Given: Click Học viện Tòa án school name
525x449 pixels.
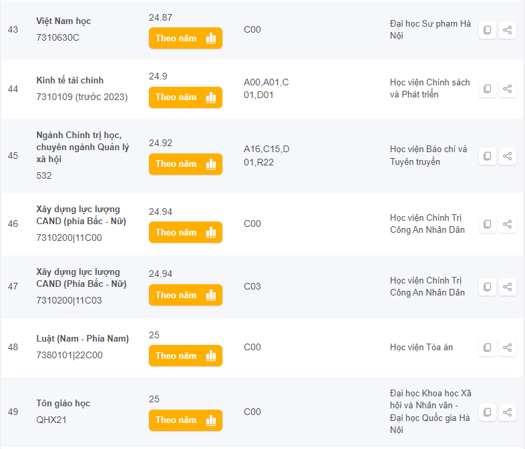Looking at the screenshot, I should pyautogui.click(x=421, y=347).
